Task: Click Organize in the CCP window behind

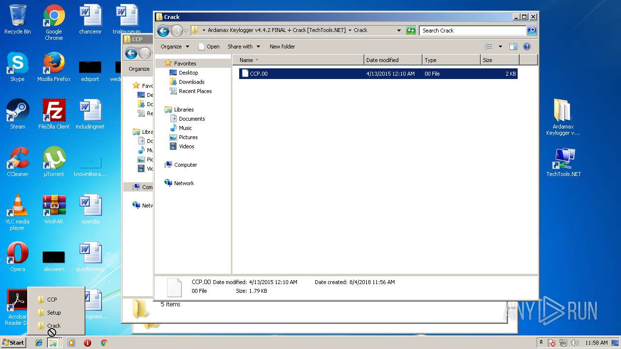Action: 139,69
